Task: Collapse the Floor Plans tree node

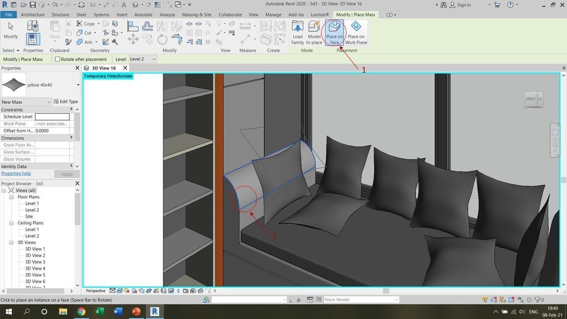Action: coord(12,197)
